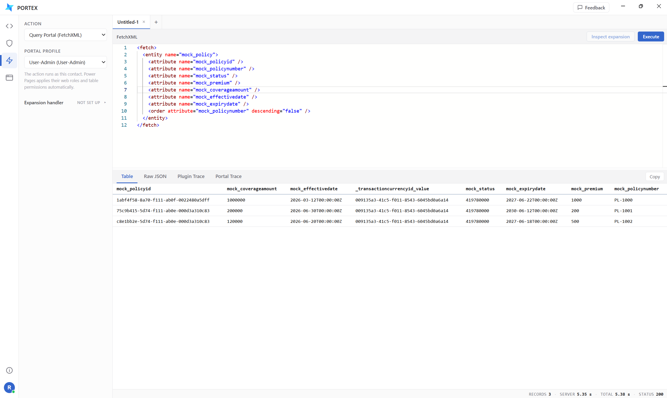Click the Inspect expansion button

click(610, 36)
